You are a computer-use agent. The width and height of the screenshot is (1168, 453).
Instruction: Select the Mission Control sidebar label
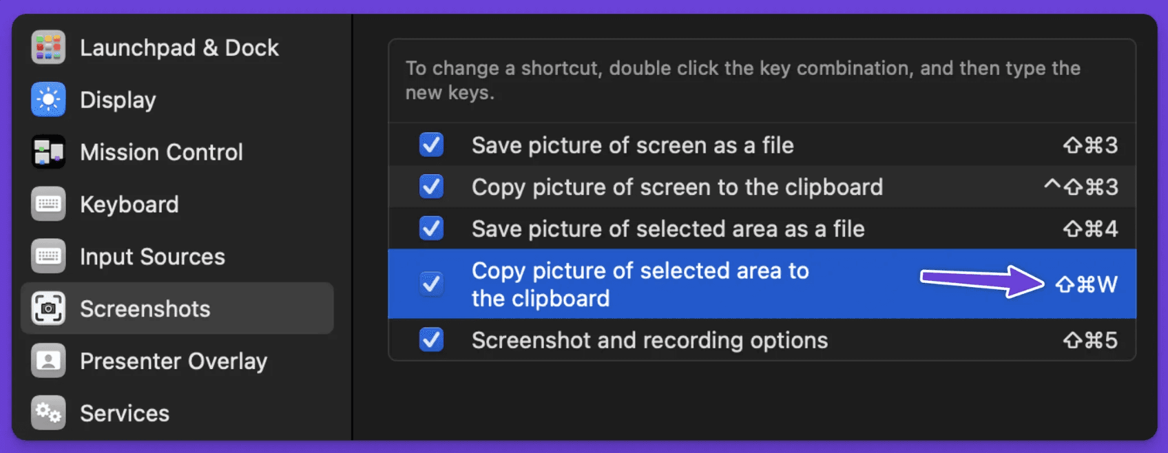point(161,152)
